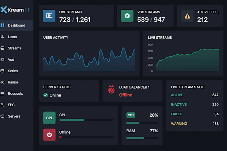The width and height of the screenshot is (227, 151).
Task: Open Streams in the sidebar
Action: [14, 48]
